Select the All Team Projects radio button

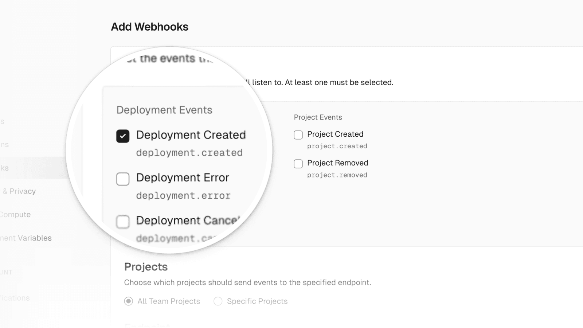pos(128,301)
